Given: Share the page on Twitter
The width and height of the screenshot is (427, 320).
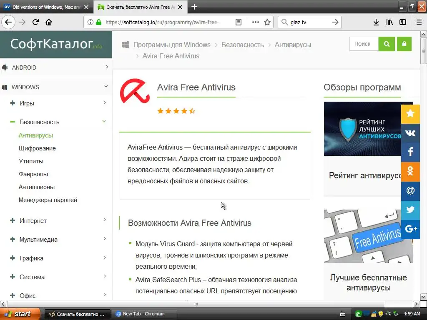Looking at the screenshot, I should pyautogui.click(x=410, y=210).
